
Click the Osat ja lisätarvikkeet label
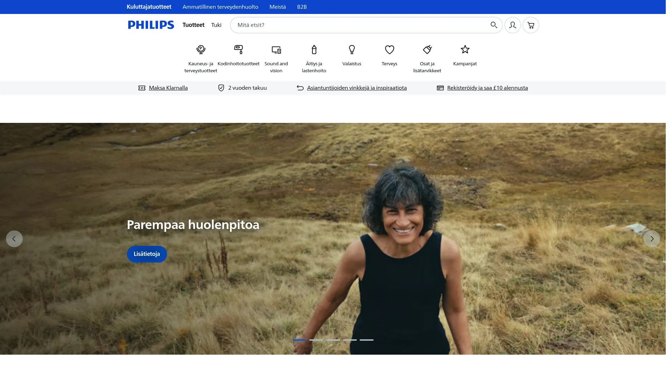tap(427, 67)
